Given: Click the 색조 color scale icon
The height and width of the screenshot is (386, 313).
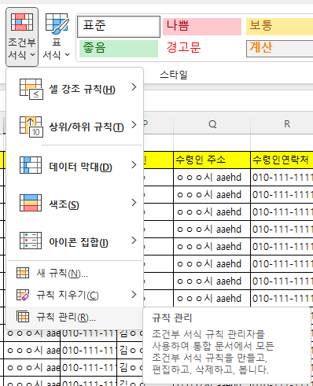Looking at the screenshot, I should [31, 203].
